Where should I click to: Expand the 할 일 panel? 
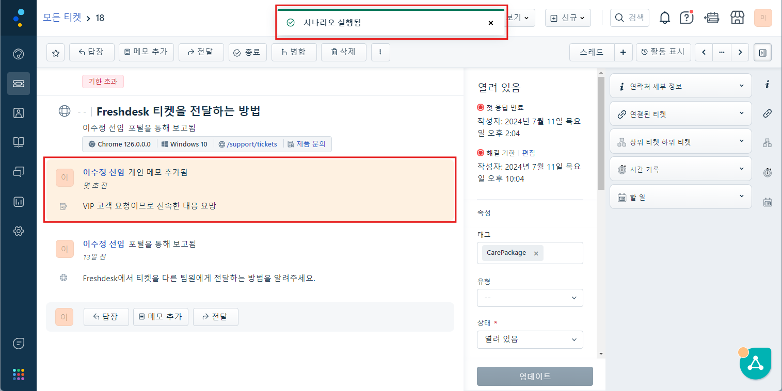680,197
